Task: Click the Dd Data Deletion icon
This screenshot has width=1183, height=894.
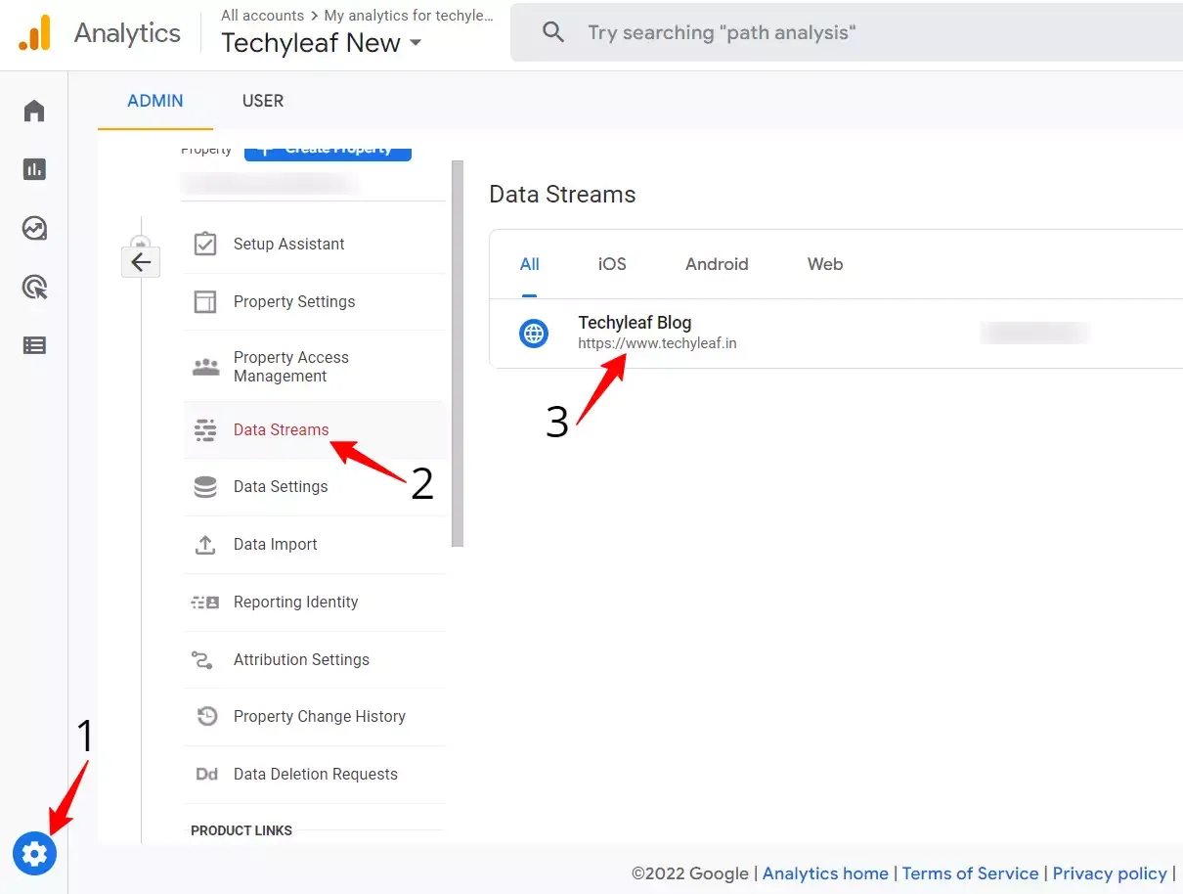Action: 206,774
